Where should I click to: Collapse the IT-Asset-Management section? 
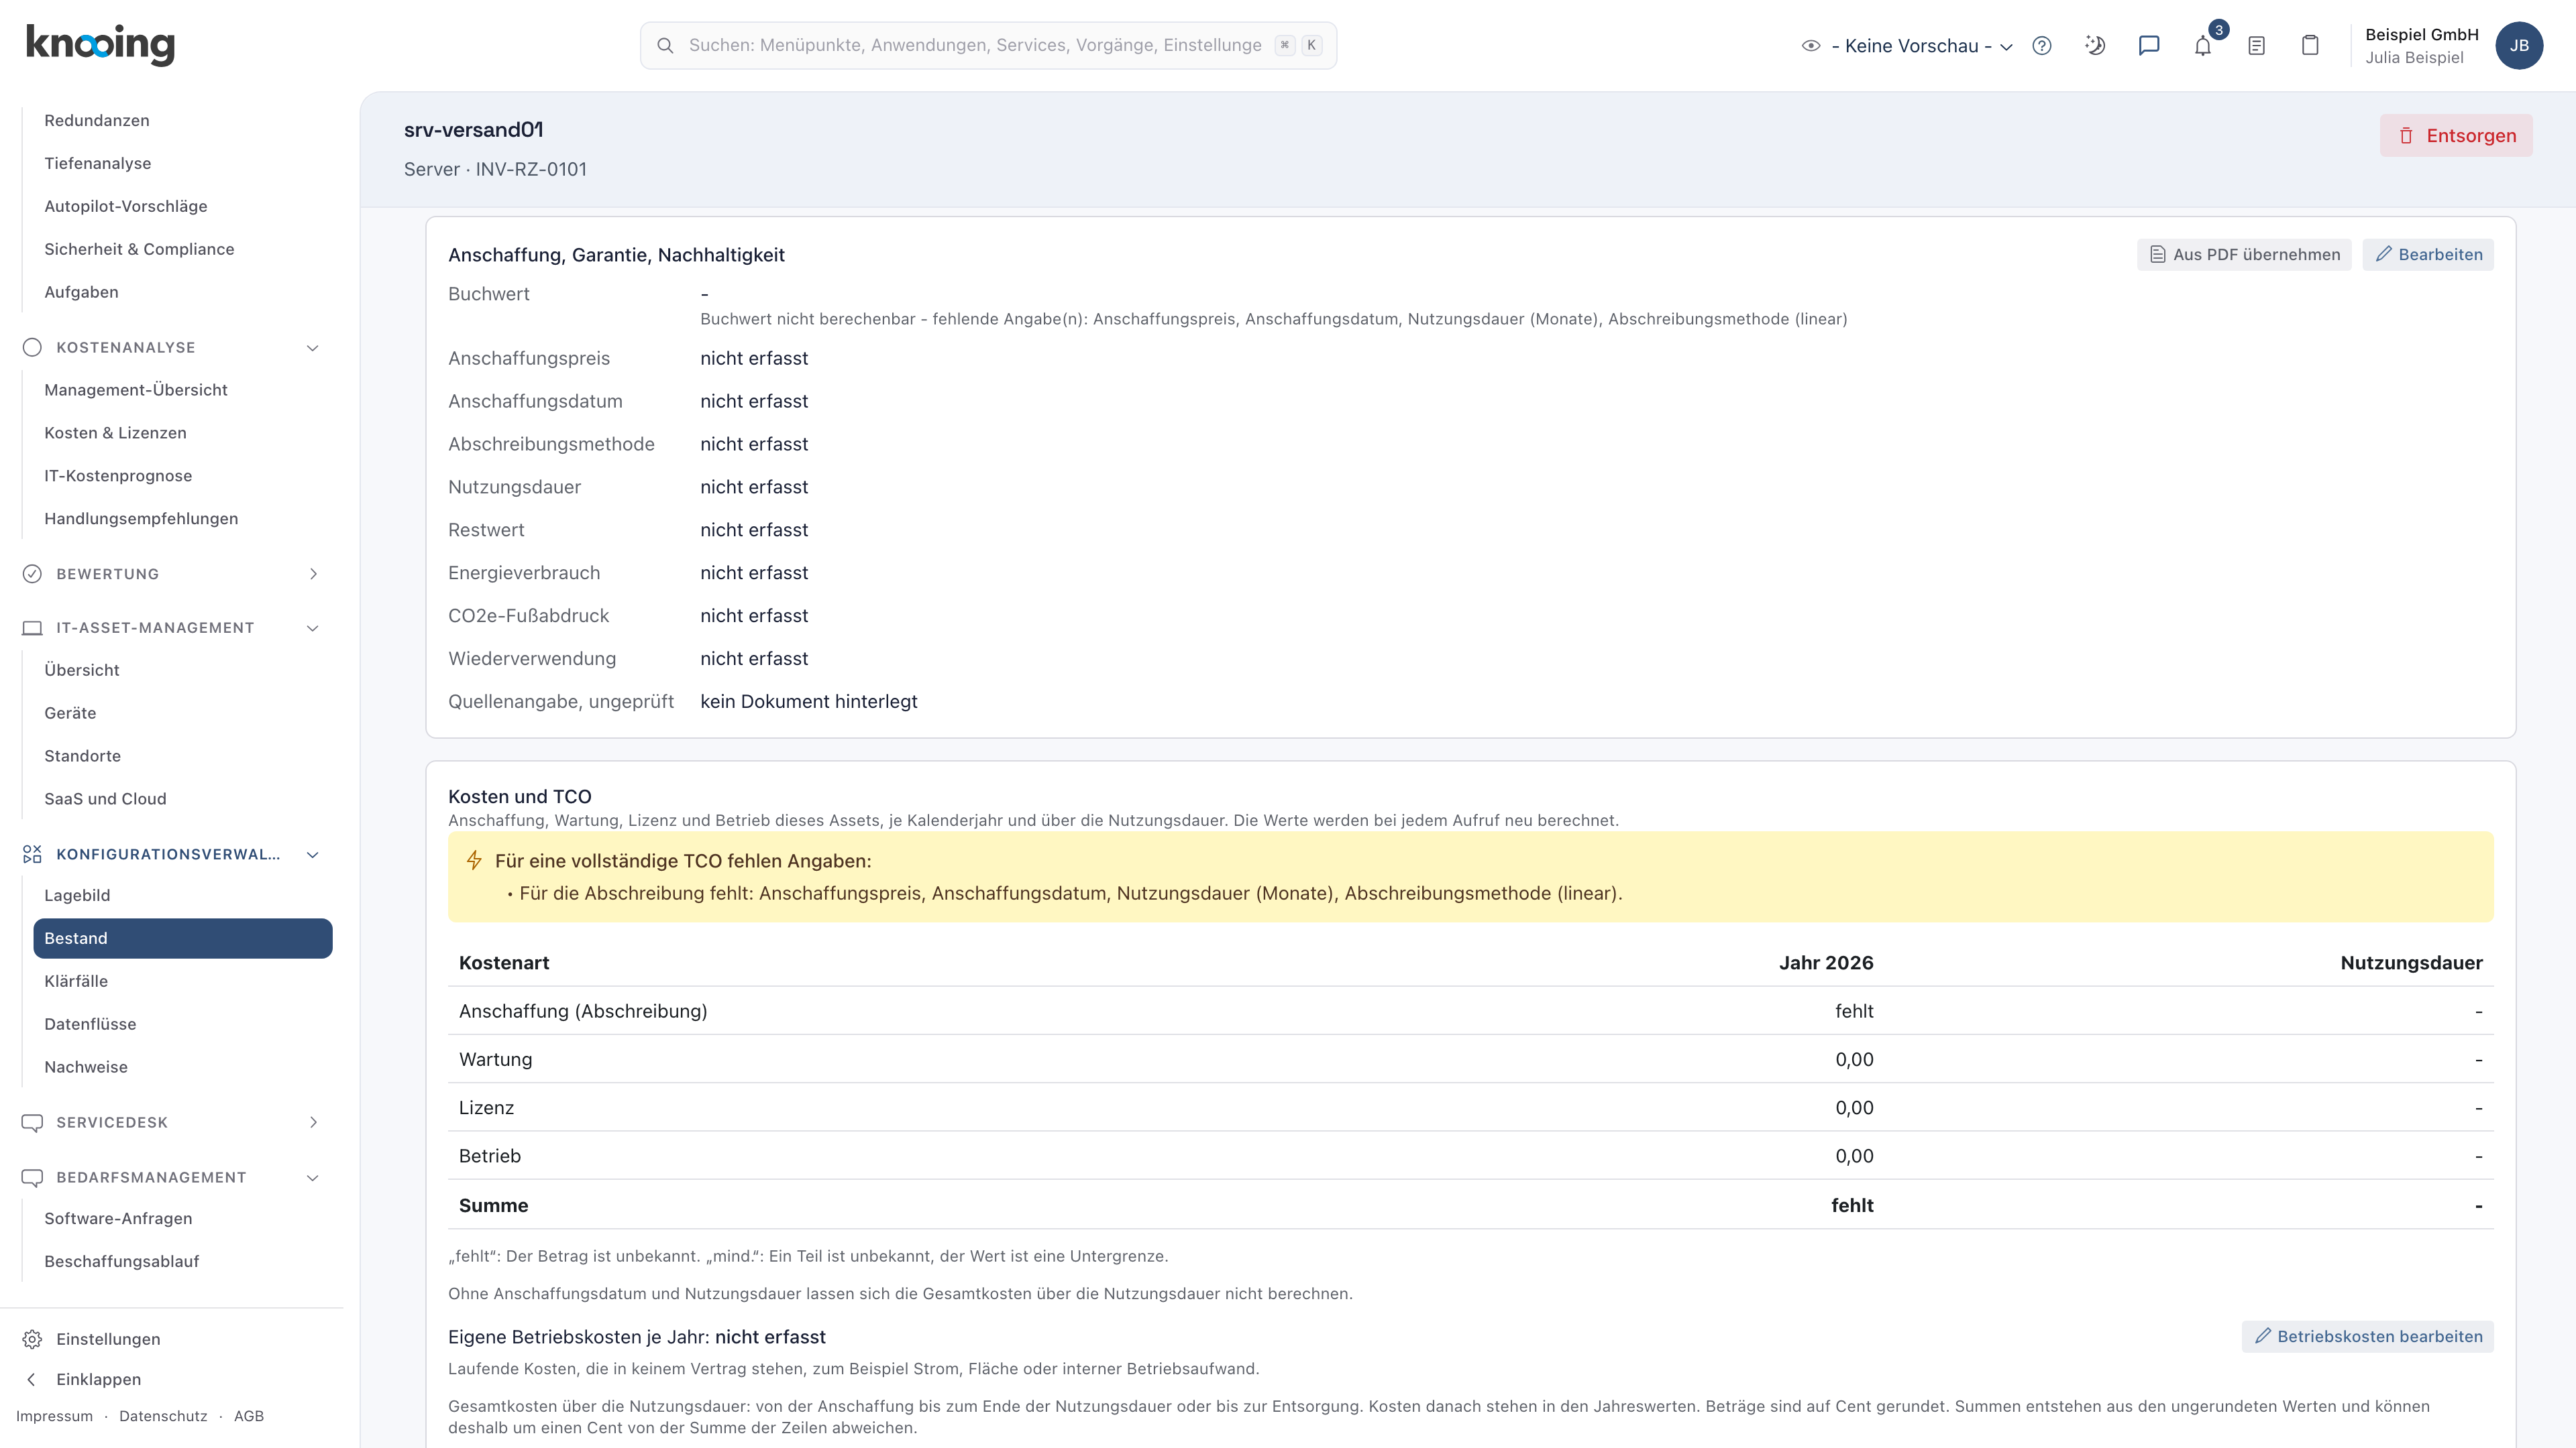click(x=313, y=627)
